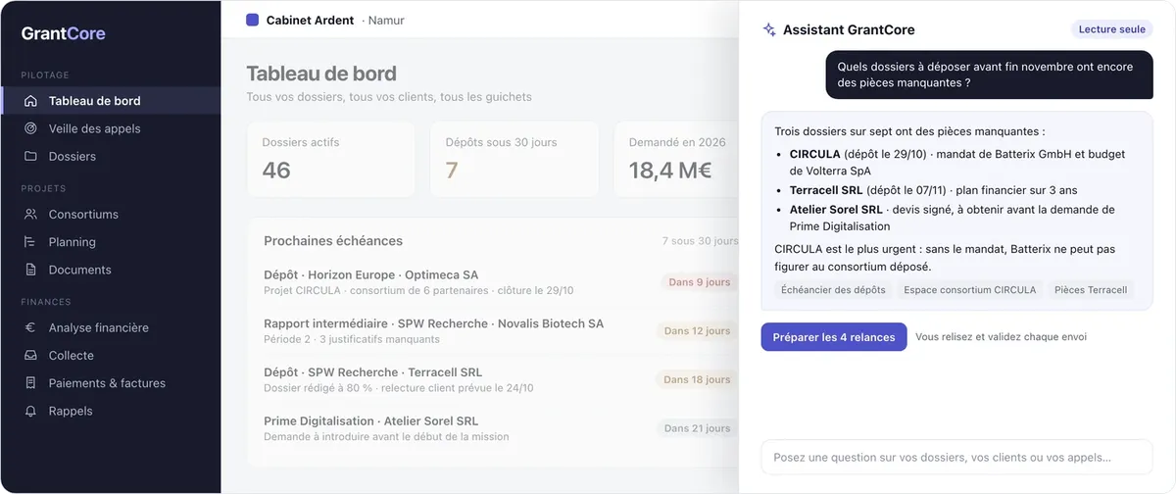The image size is (1176, 494).
Task: Click the assistant question input field
Action: pyautogui.click(x=956, y=457)
